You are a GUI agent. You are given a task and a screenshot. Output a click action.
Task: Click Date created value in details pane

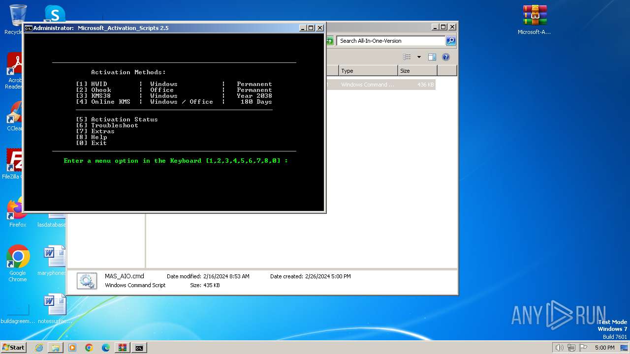pos(328,276)
